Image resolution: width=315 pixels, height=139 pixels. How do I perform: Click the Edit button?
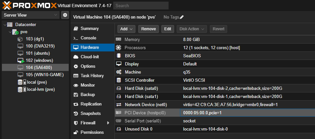coord(168,29)
